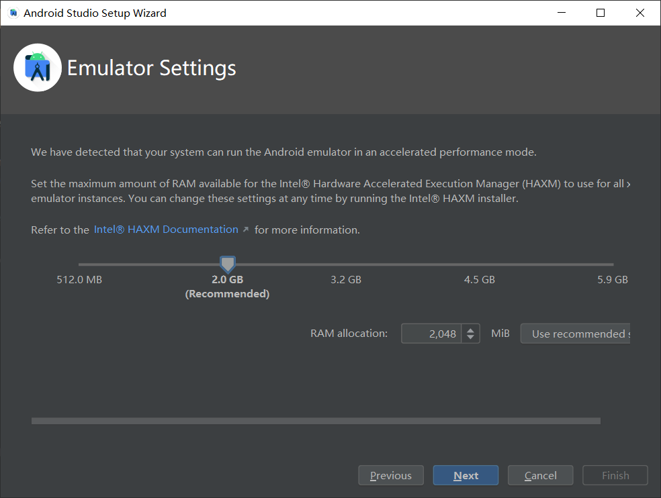The height and width of the screenshot is (498, 661).
Task: Click the Emulator Settings heading
Action: click(152, 68)
